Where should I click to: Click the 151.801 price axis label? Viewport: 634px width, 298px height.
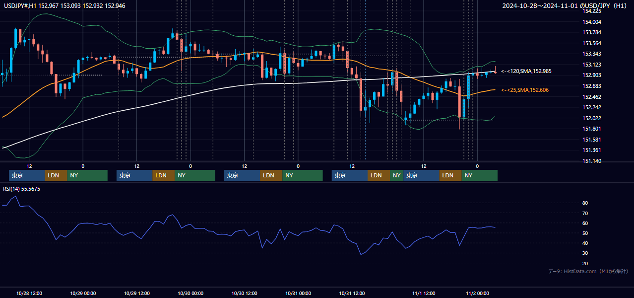coord(592,129)
